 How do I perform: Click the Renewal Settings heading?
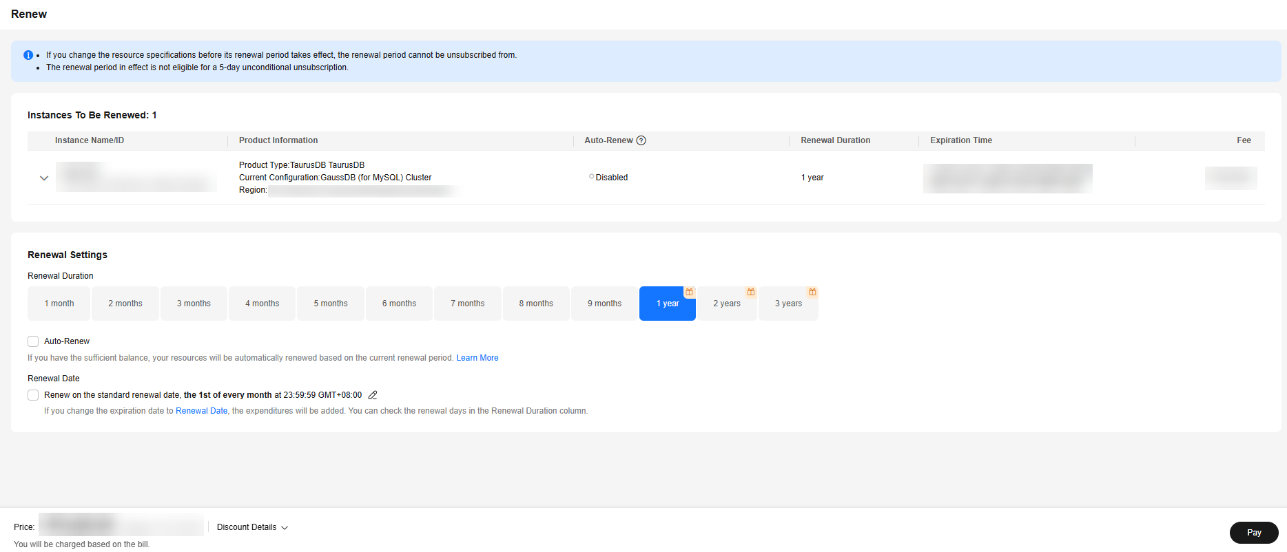click(68, 255)
